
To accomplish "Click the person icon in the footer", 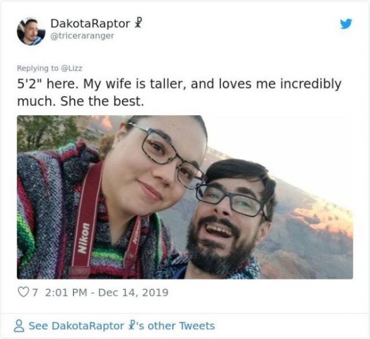I will coord(19,326).
